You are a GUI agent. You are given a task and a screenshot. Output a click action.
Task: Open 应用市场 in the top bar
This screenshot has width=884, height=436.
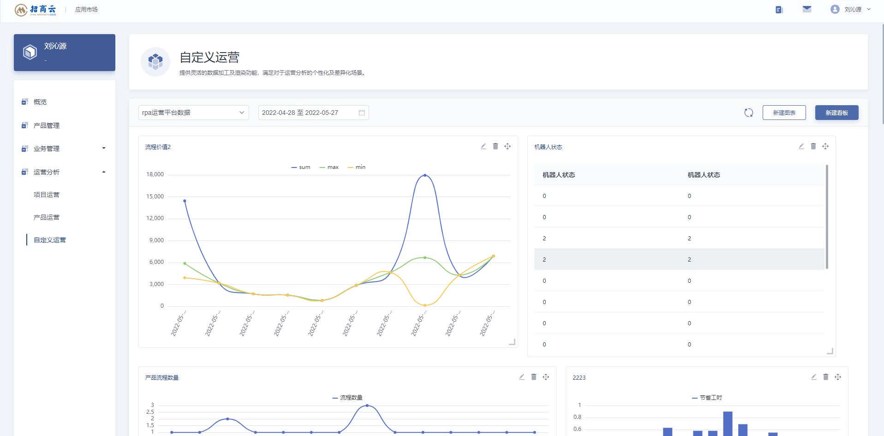pos(86,9)
